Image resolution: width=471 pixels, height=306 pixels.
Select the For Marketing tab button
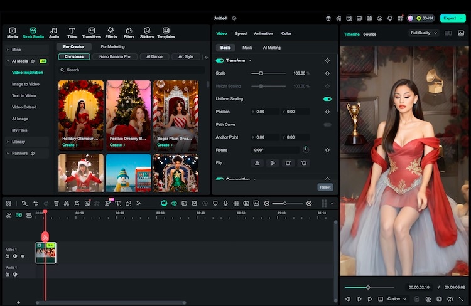click(112, 47)
